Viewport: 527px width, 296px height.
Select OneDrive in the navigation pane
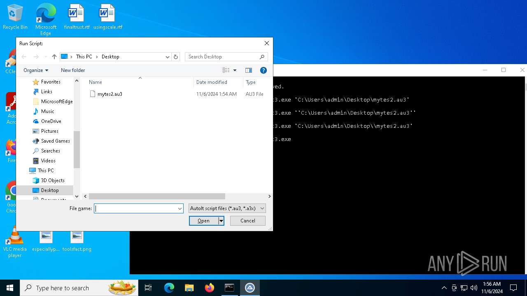click(51, 121)
